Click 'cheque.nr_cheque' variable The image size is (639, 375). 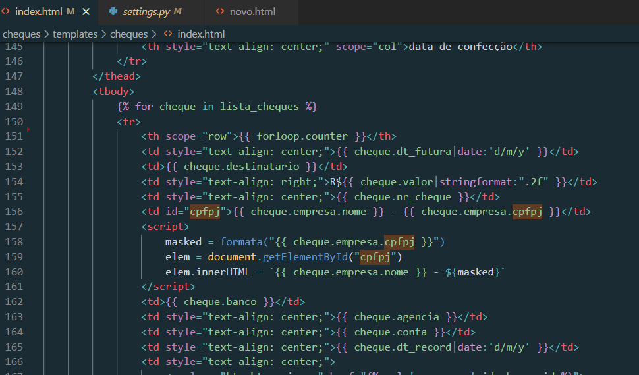pos(403,197)
